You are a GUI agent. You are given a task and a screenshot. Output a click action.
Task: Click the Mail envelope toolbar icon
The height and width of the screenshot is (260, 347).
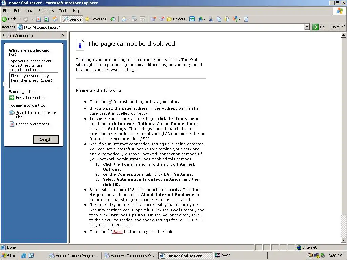click(x=124, y=19)
